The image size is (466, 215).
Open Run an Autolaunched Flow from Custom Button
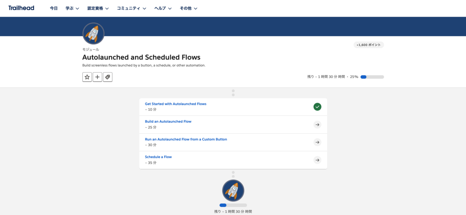pyautogui.click(x=186, y=139)
